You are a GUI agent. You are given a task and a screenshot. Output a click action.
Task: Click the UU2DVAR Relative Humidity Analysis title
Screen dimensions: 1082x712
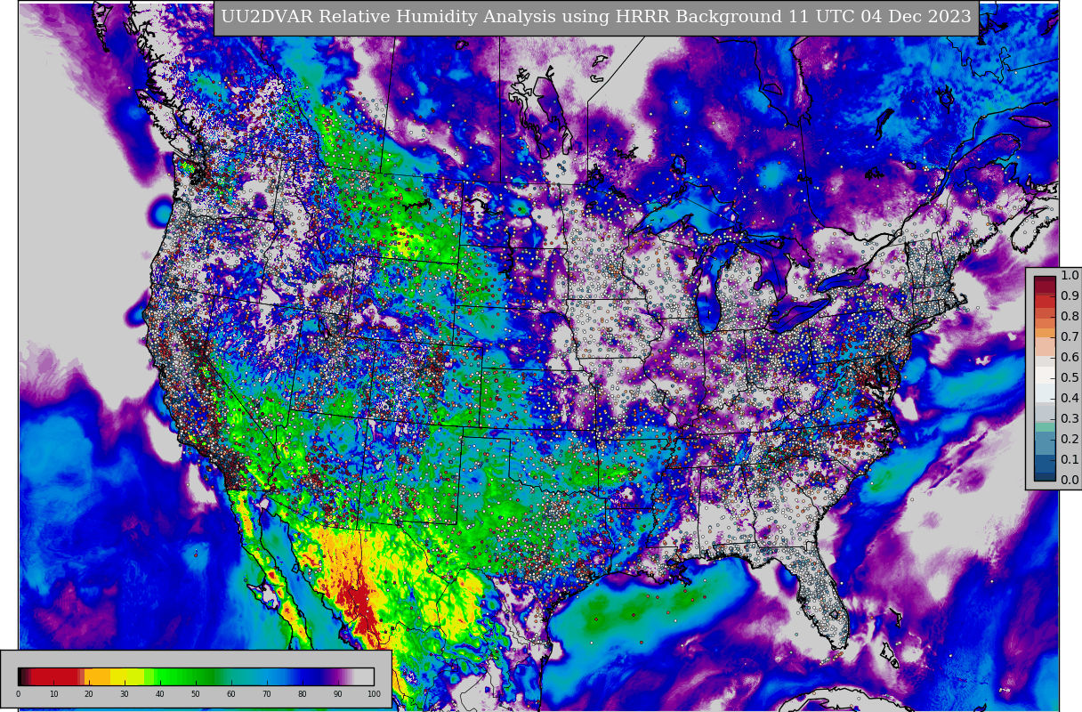(595, 17)
